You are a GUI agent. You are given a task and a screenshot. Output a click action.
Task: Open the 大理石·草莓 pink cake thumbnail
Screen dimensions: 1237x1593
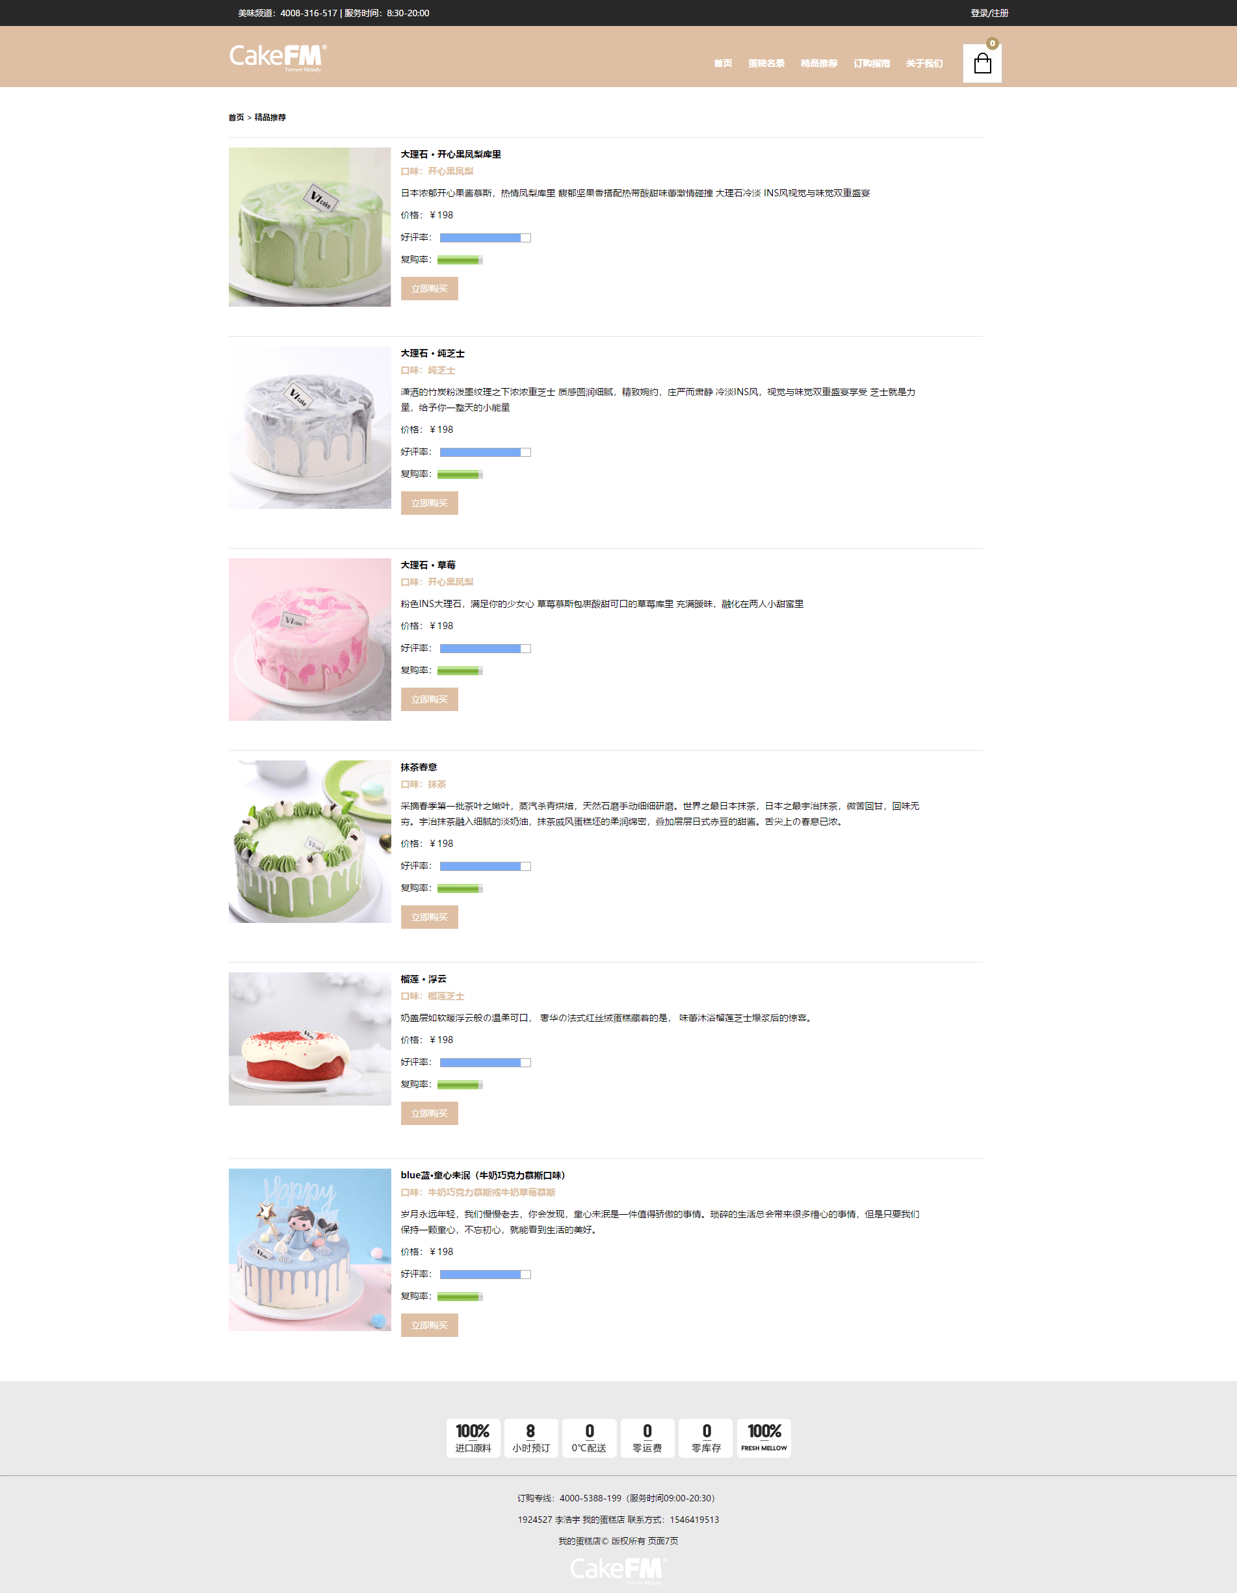[310, 640]
